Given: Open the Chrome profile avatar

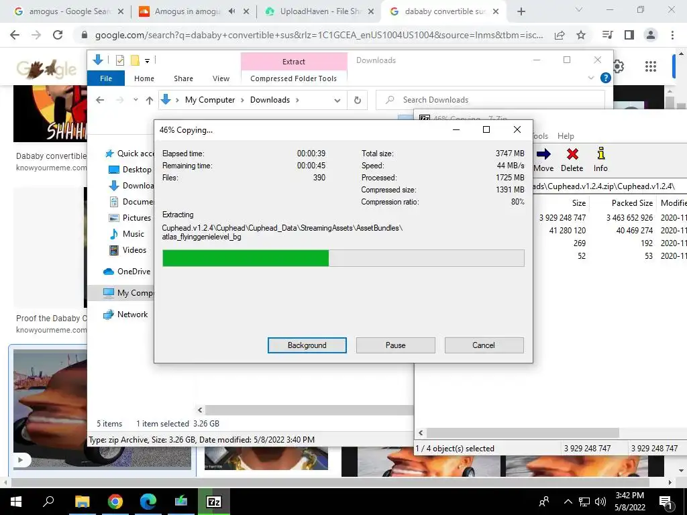Looking at the screenshot, I should pyautogui.click(x=651, y=35).
